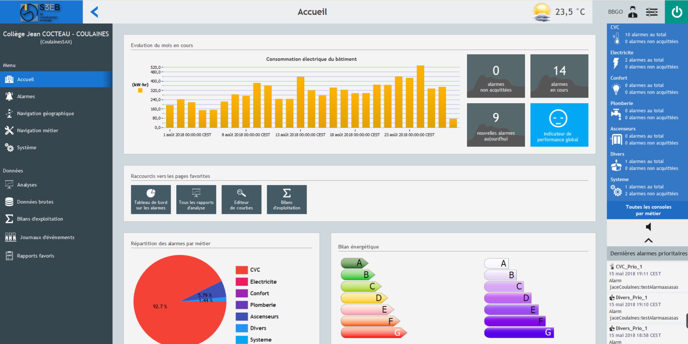Click the Bilans d'exploitation sigma icon in sidebar
This screenshot has height=344, width=688.
(9, 219)
